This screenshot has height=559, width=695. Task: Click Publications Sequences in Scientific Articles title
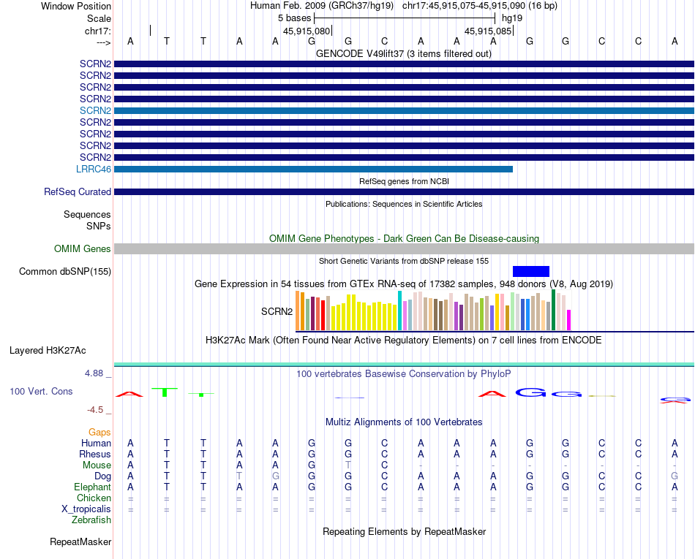[404, 204]
